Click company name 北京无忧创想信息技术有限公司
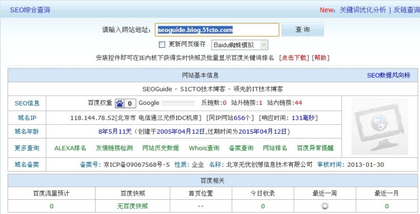The width and height of the screenshot is (420, 214). 269,165
